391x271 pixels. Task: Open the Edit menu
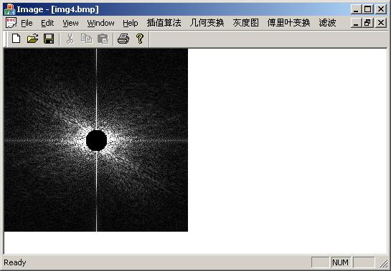[47, 23]
